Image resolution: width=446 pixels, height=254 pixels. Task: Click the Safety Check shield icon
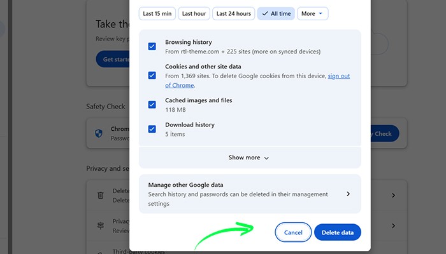click(x=99, y=133)
